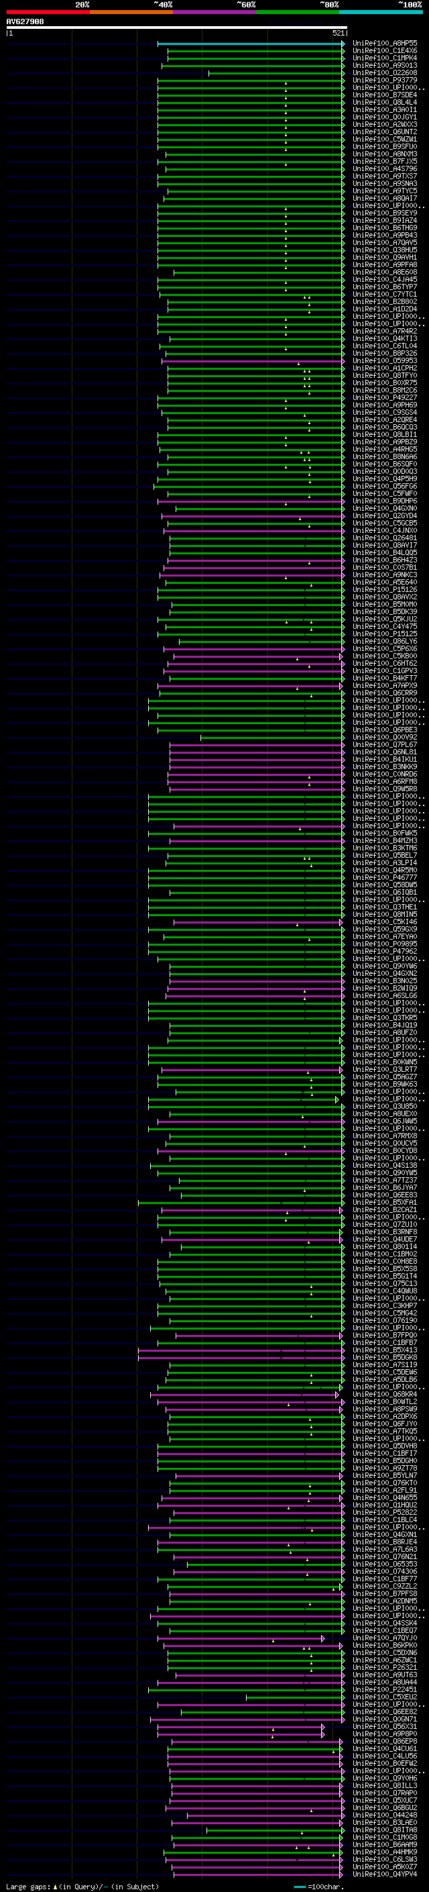Open the UniRef100_Q4SSK4 hit
Viewport: 429px width, 1892px height.
pyautogui.click(x=384, y=1623)
